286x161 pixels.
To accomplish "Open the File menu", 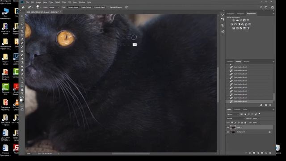I will coord(27,2).
